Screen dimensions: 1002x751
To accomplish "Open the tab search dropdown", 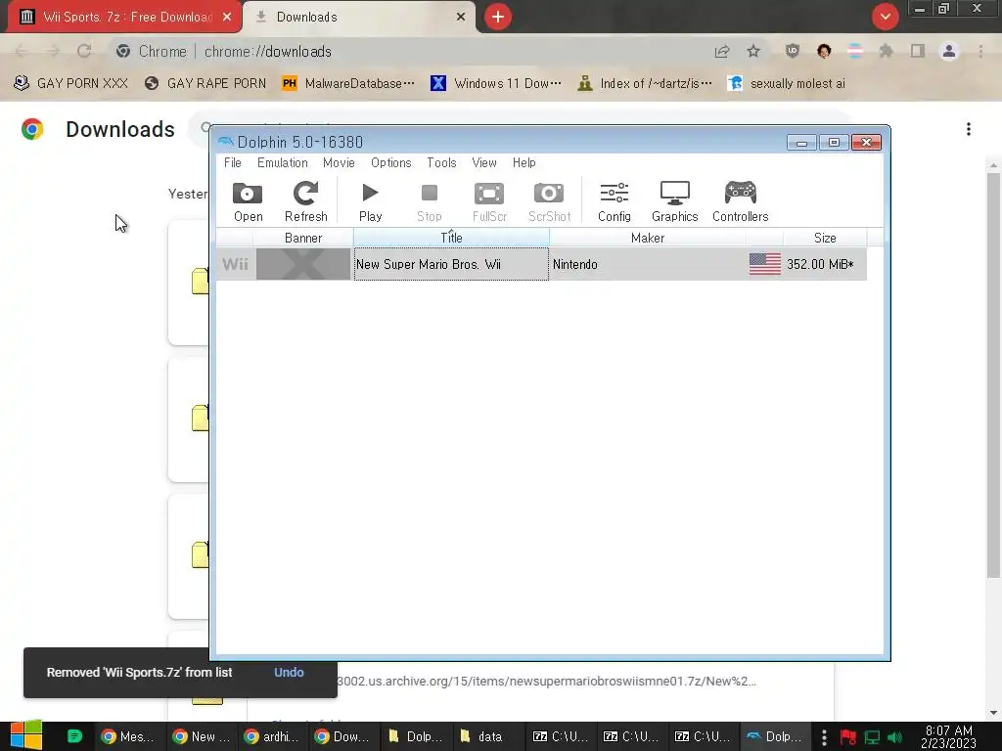I will point(885,17).
